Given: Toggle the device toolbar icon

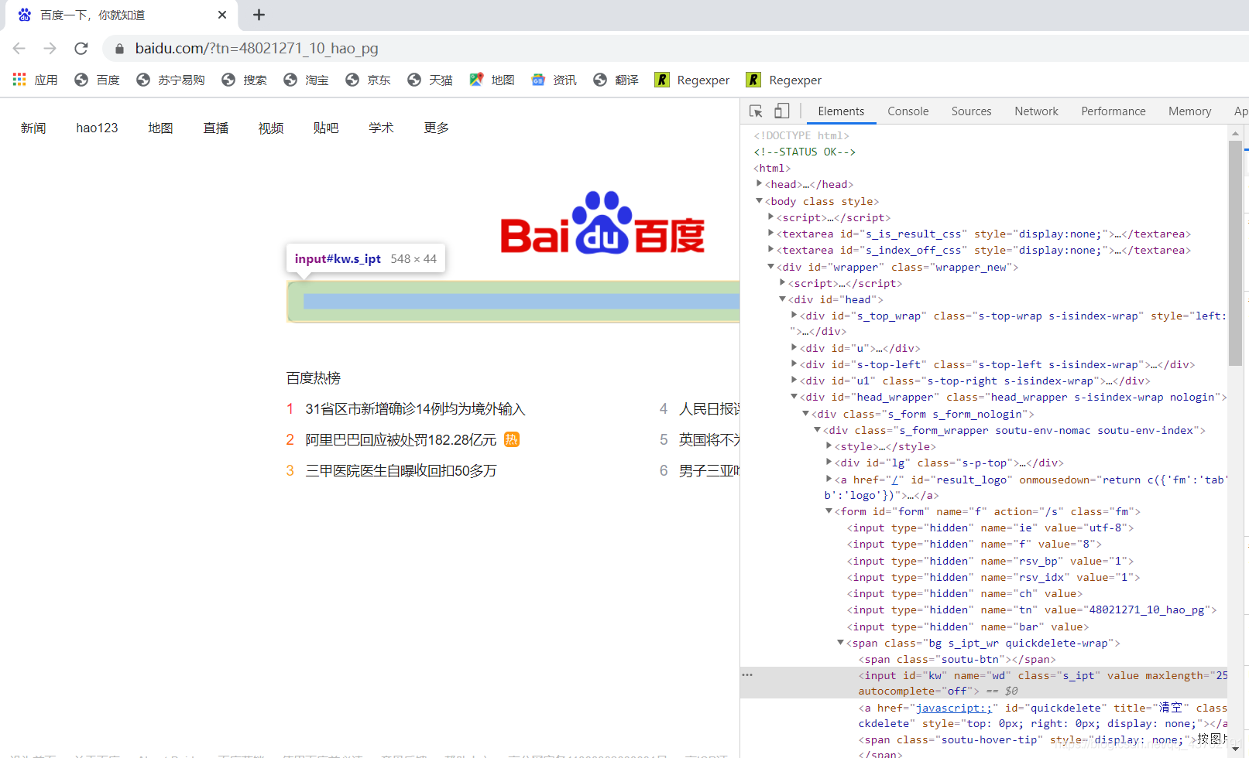Looking at the screenshot, I should [x=782, y=111].
